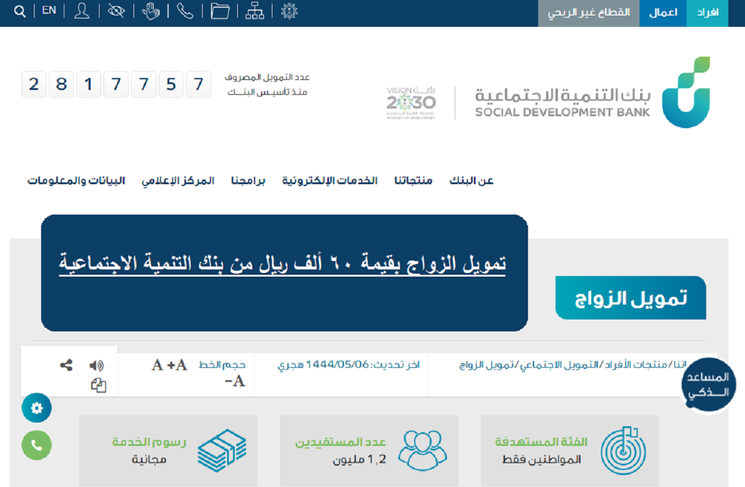This screenshot has width=745, height=487.
Task: Click the first counter digit 2
Action: pos(34,84)
